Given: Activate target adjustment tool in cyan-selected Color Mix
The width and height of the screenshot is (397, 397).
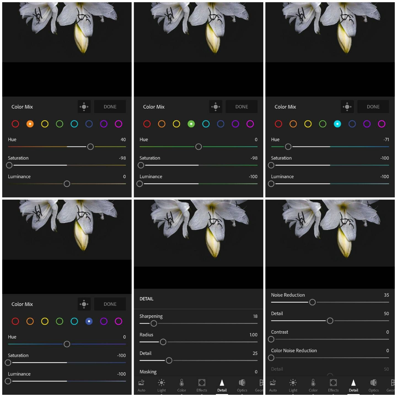Looking at the screenshot, I should (347, 107).
